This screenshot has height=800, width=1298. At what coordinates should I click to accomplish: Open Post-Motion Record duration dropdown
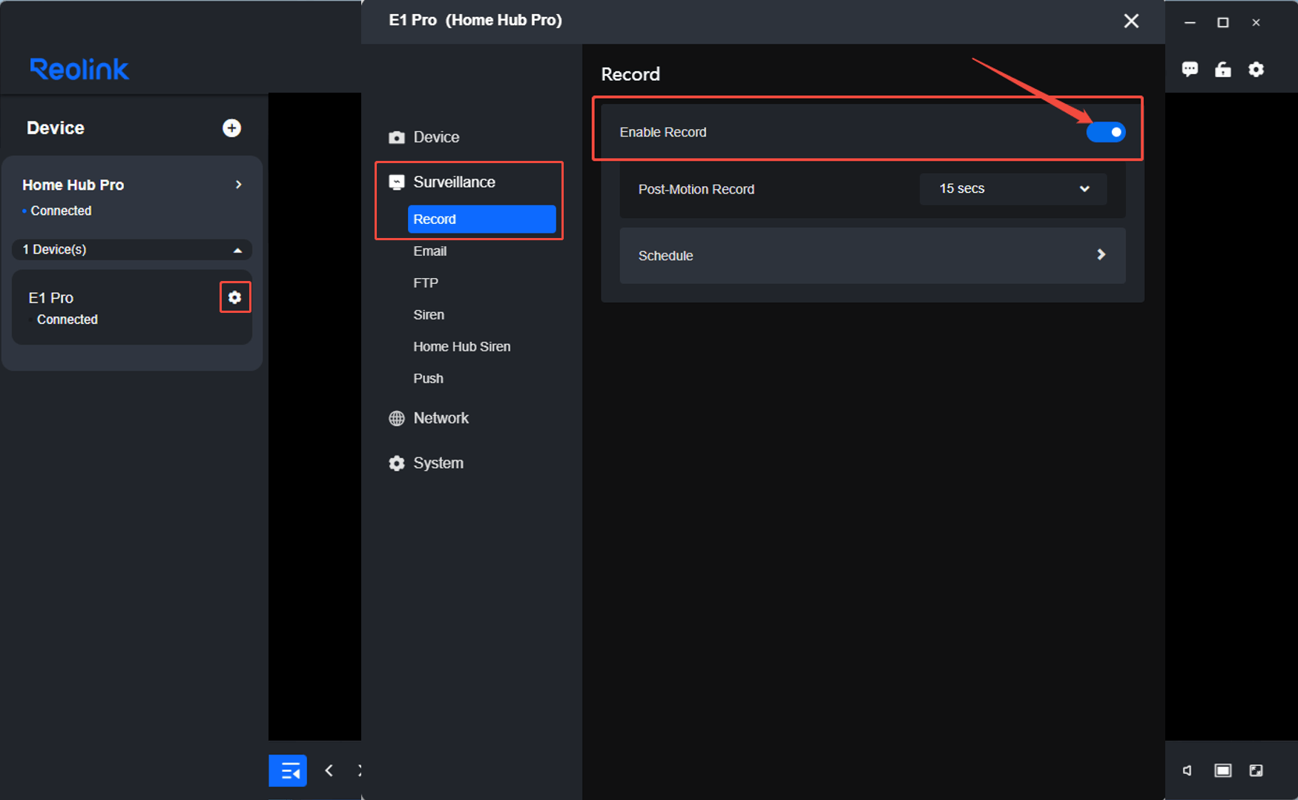click(x=1013, y=189)
